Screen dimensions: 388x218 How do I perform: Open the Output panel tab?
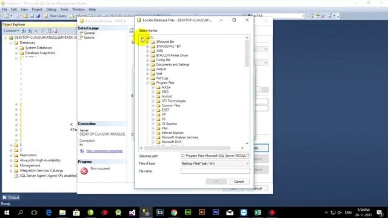(x=11, y=197)
